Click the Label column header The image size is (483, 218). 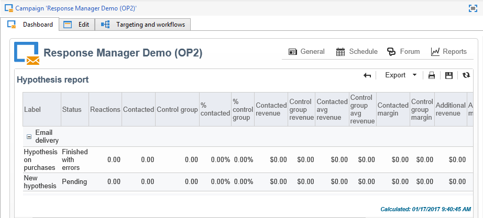coord(32,109)
